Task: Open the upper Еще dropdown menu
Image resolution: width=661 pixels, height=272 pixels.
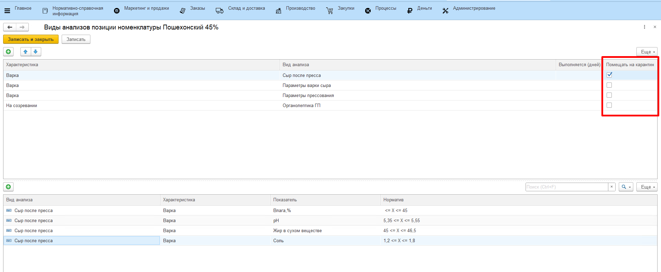Action: pyautogui.click(x=647, y=52)
